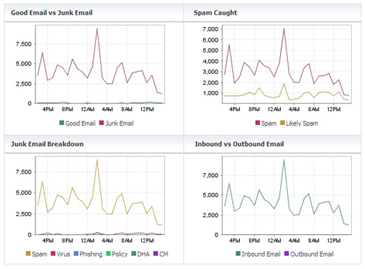365x269 pixels.
Task: Click the purple Outbound Email legend swatch
Action: (x=286, y=254)
